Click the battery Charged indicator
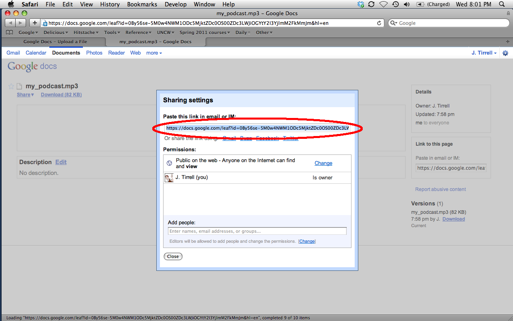513x321 pixels. click(433, 4)
